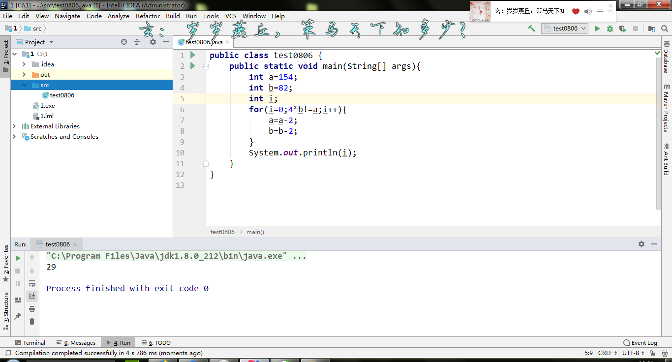The image size is (672, 362).
Task: Stop process in the Run panel
Action: pyautogui.click(x=18, y=271)
